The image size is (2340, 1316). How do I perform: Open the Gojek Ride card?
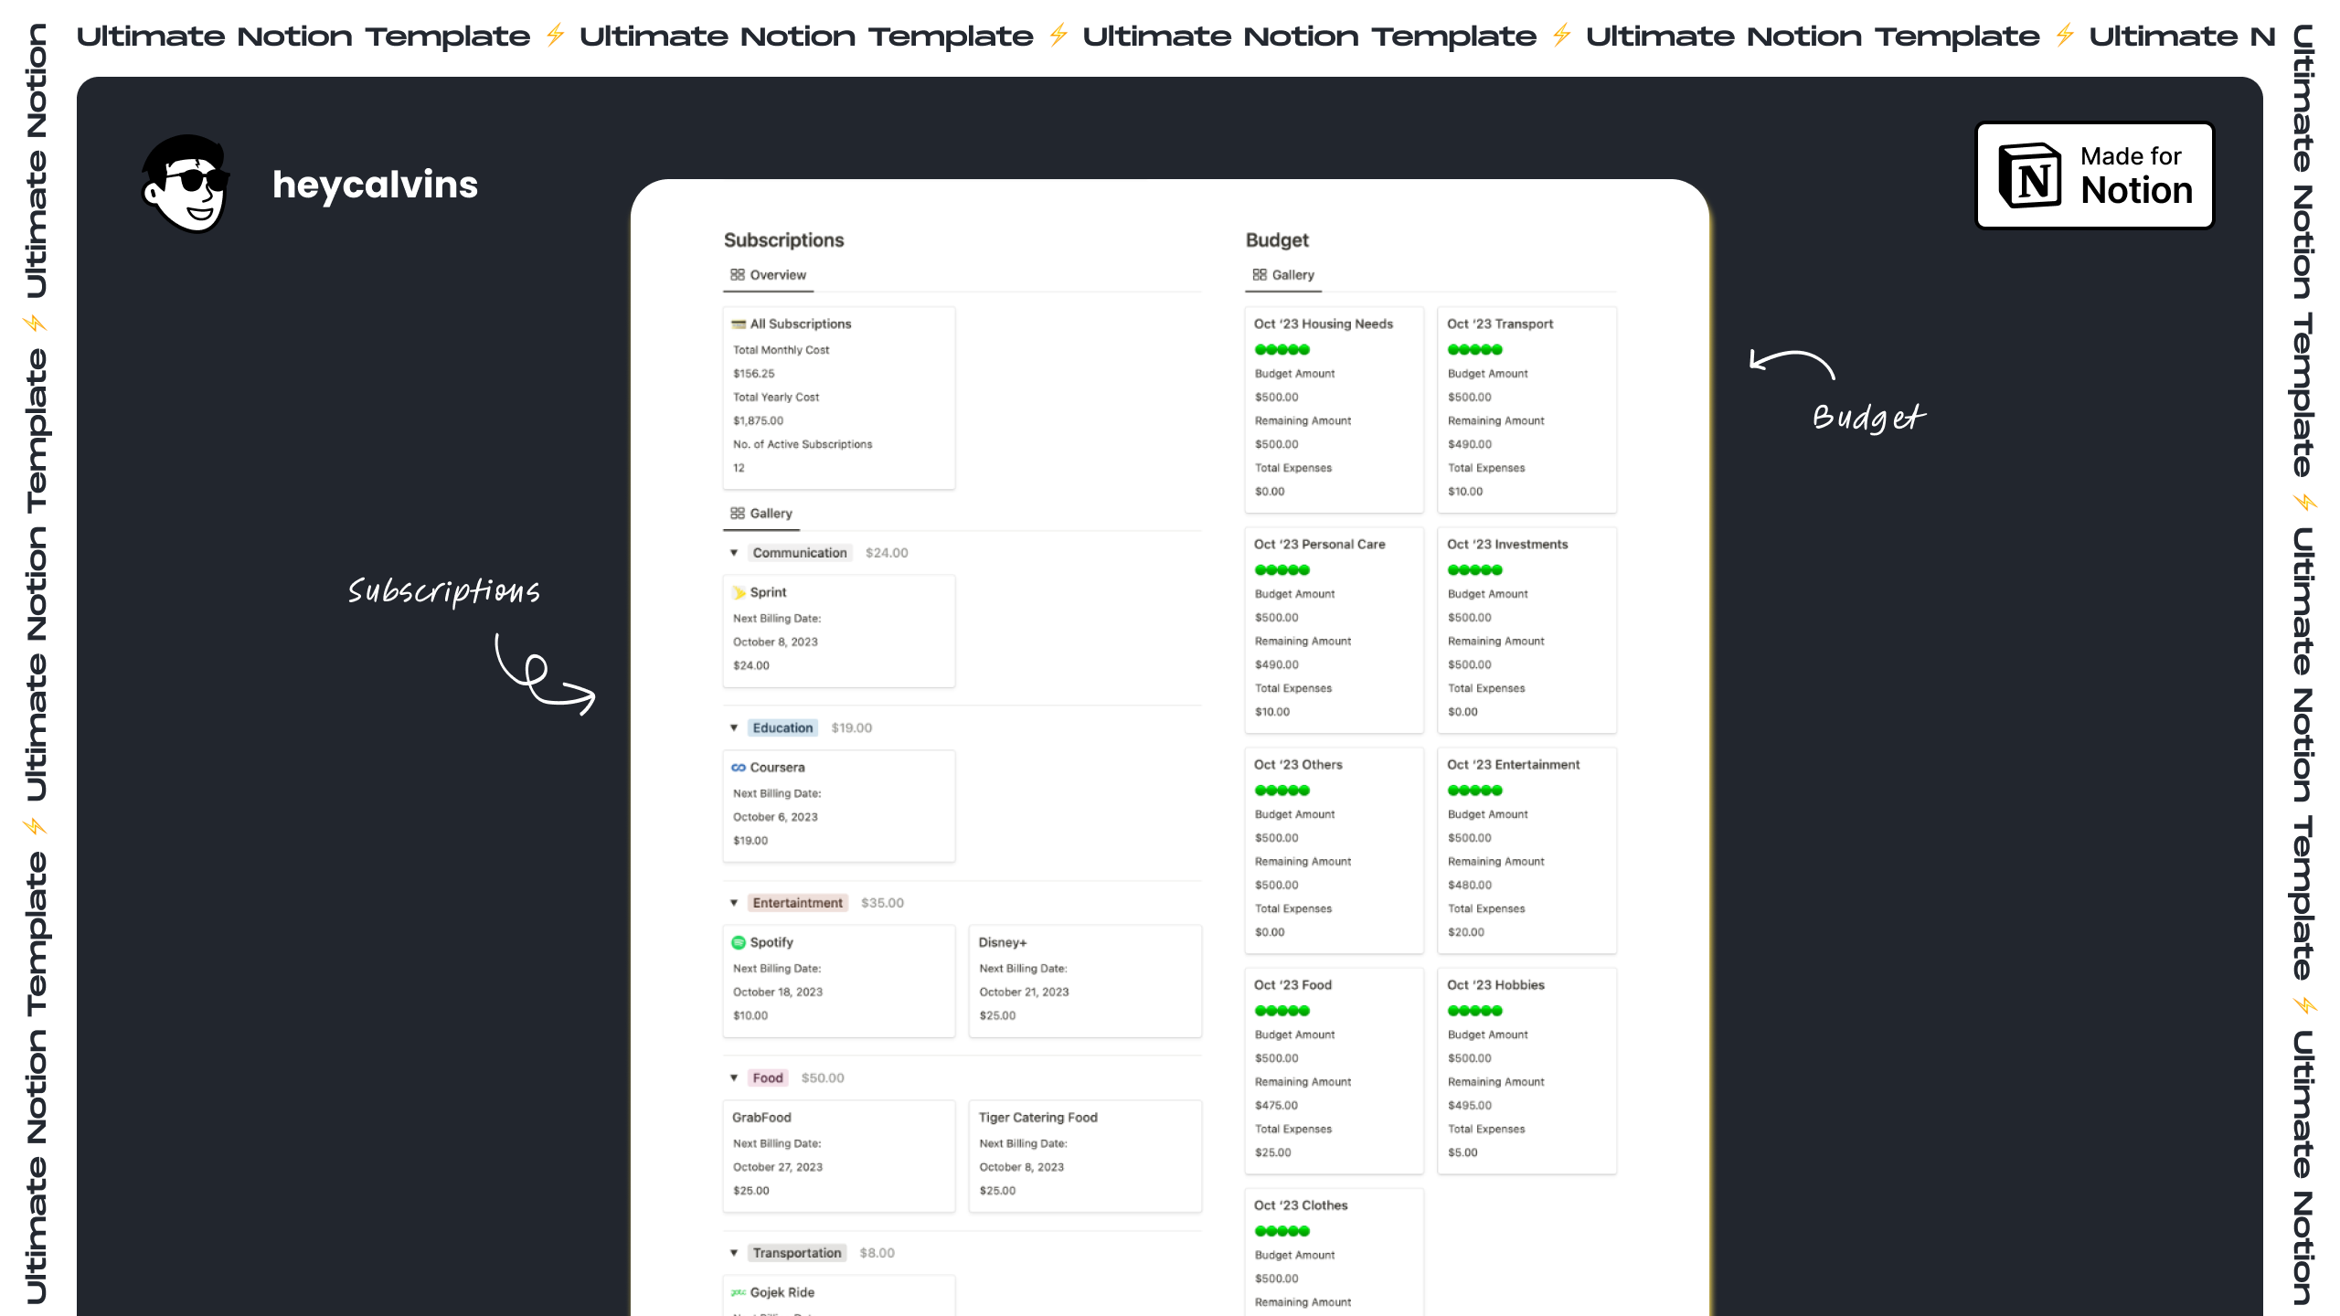pyautogui.click(x=839, y=1296)
